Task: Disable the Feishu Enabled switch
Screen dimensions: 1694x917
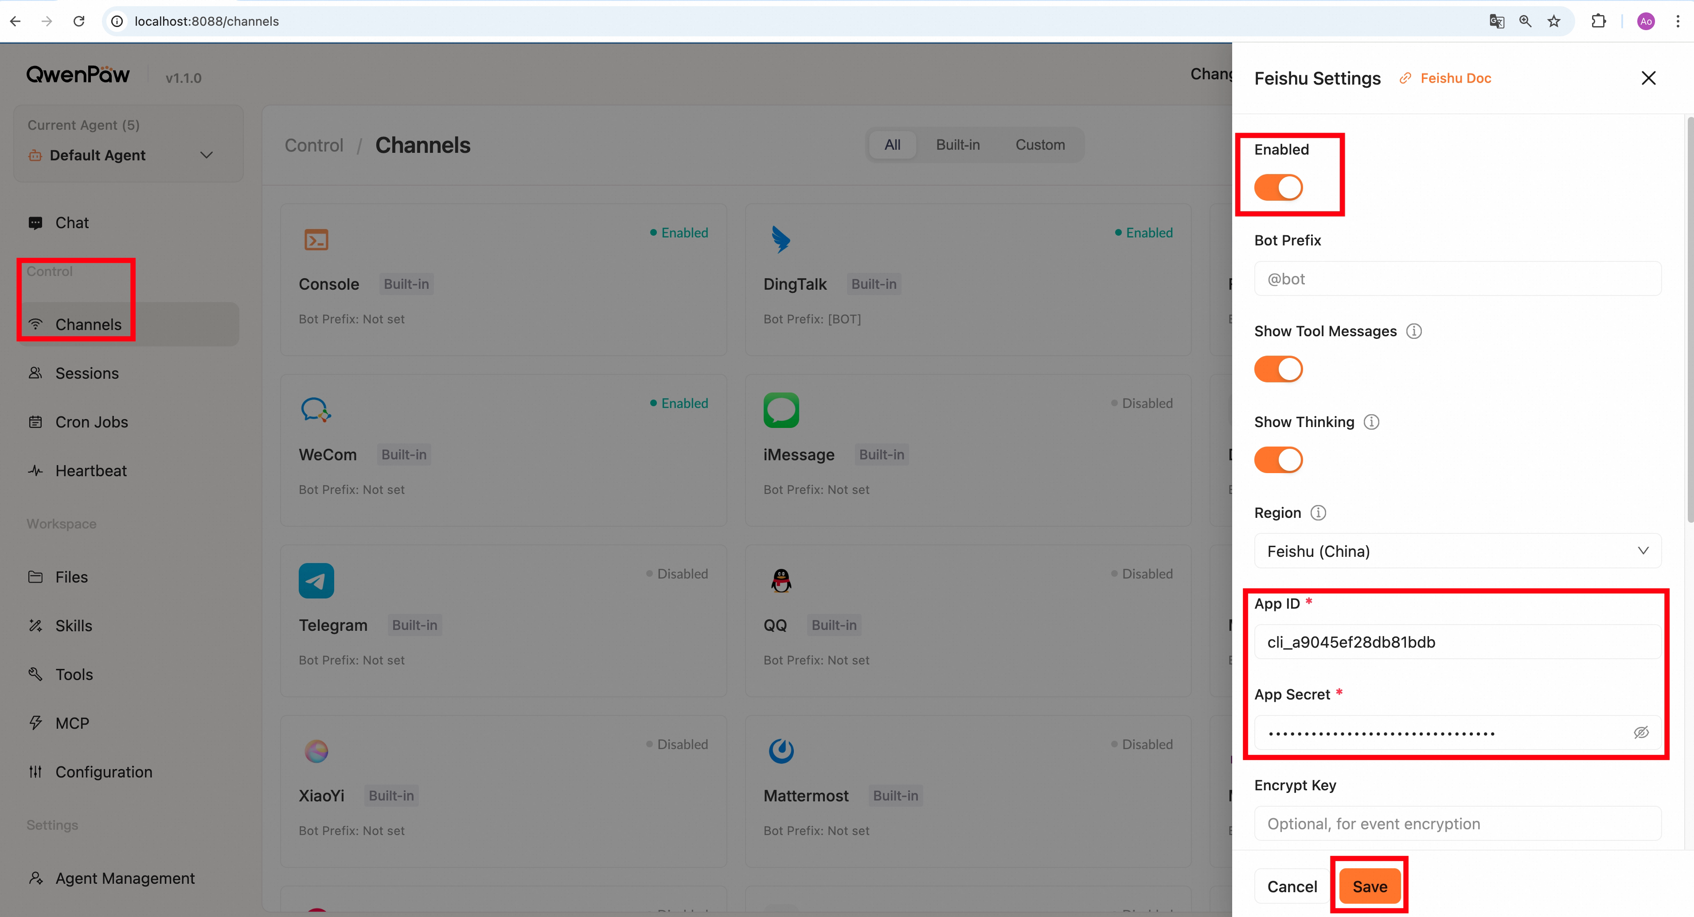Action: [1278, 187]
